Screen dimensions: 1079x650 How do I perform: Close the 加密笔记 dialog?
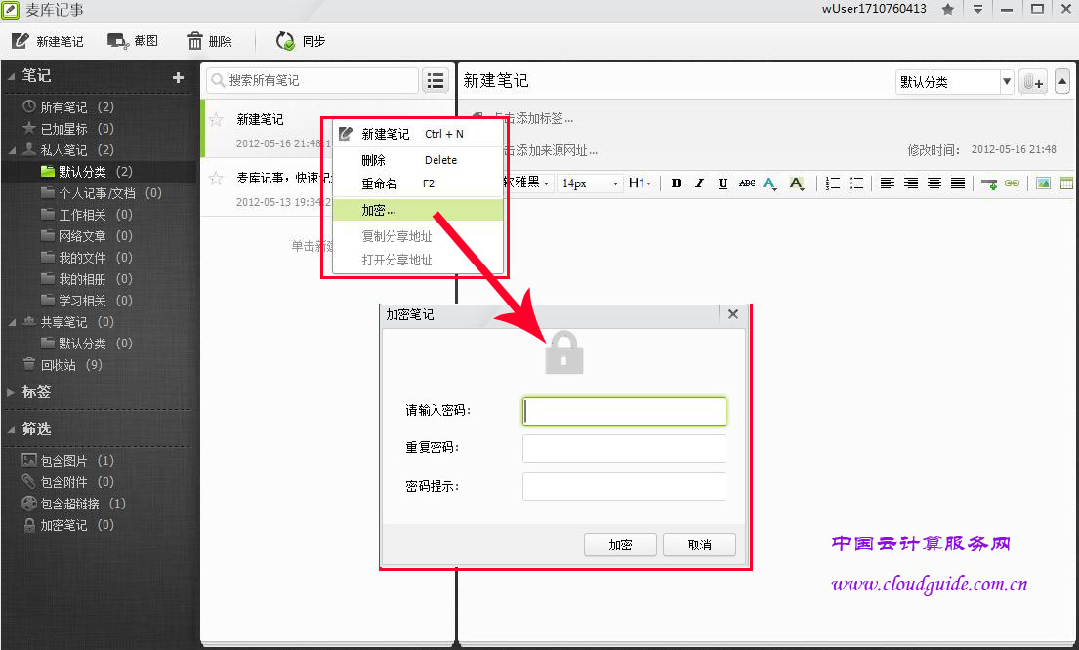point(733,314)
